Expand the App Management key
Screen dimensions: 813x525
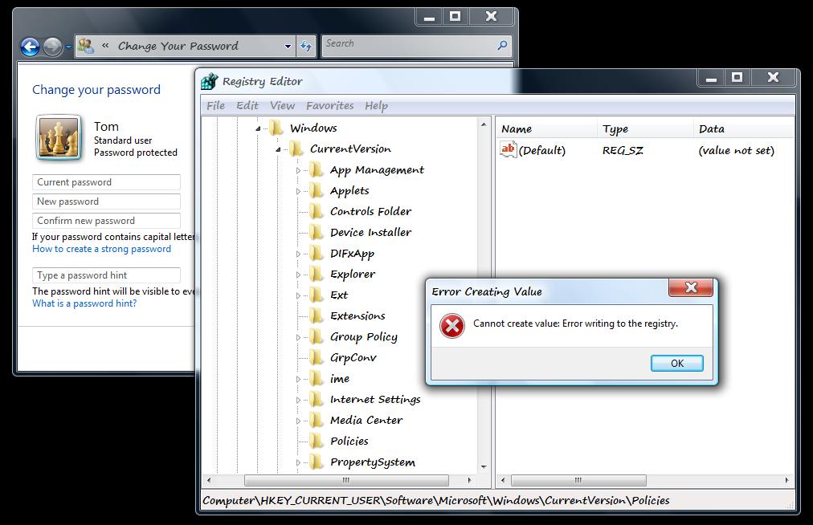(x=298, y=170)
